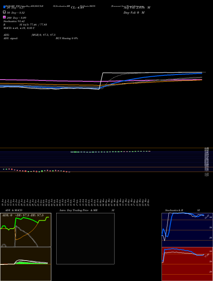Select the '50 Day' EMA legend text

(x=16, y=13)
